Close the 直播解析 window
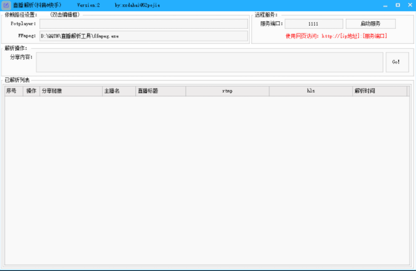 [x=409, y=5]
